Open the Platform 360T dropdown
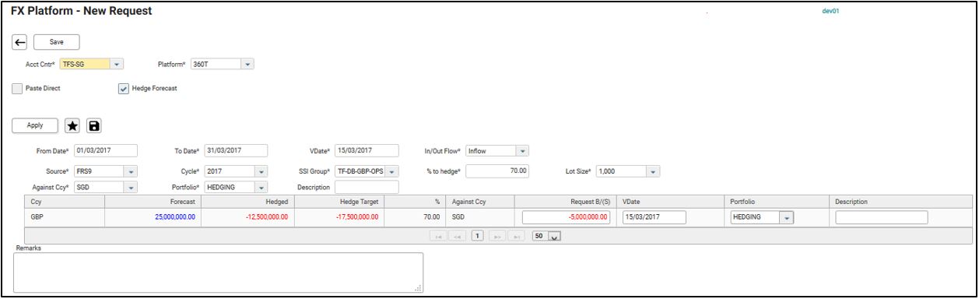 (247, 64)
